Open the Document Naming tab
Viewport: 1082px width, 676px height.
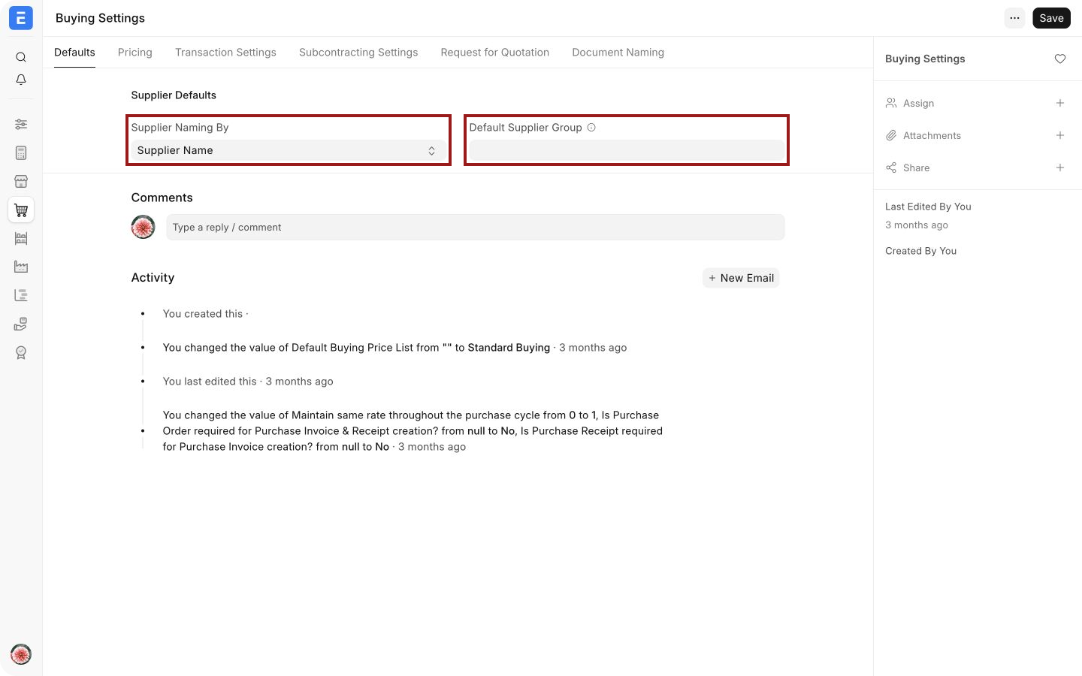tap(618, 53)
